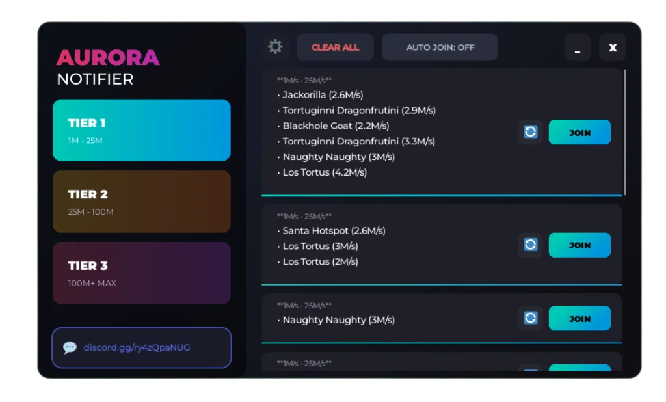This screenshot has height=402, width=666.
Task: Switch to Tier 2 25M-100M alerts
Action: click(141, 201)
